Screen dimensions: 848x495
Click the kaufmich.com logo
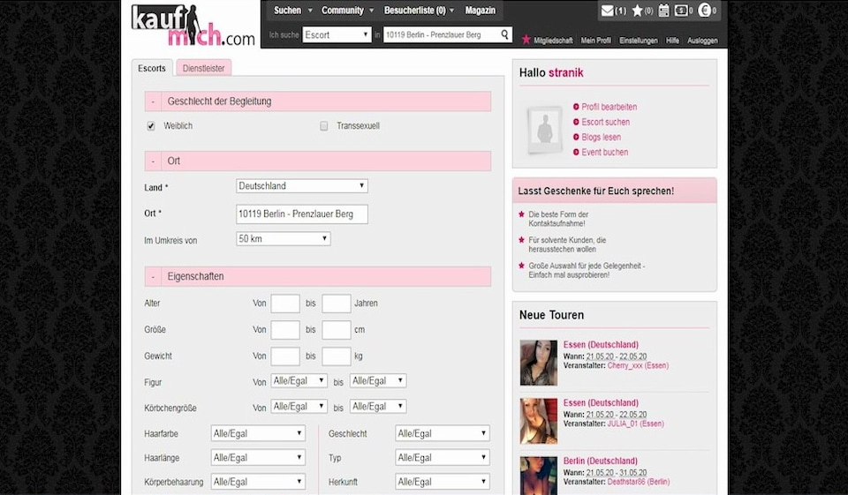[x=193, y=26]
